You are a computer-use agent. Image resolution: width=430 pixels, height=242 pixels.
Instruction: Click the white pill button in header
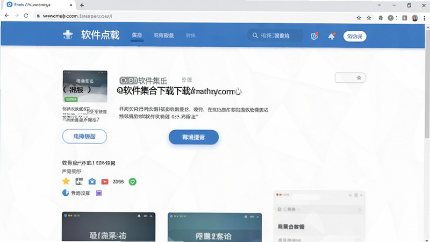point(355,36)
